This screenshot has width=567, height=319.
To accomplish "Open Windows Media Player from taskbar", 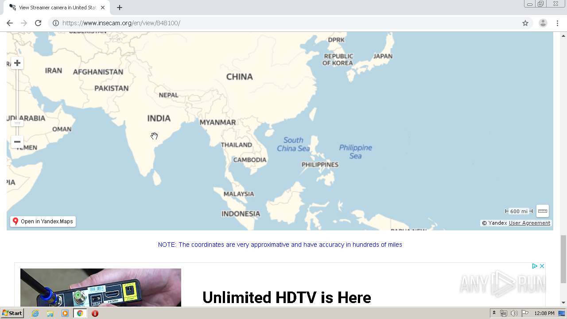I will [65, 313].
